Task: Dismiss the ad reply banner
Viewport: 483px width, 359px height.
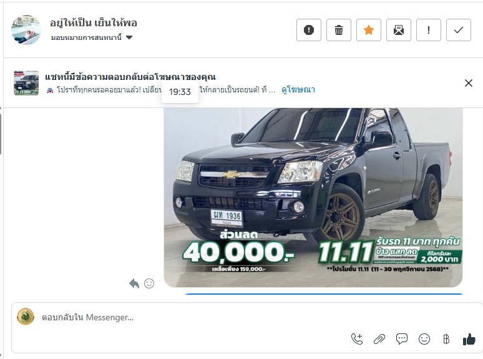Action: tap(468, 83)
